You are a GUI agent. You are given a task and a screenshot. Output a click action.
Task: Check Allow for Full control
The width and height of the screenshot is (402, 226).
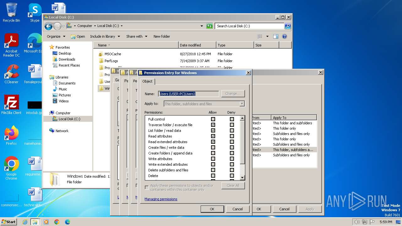point(213,119)
